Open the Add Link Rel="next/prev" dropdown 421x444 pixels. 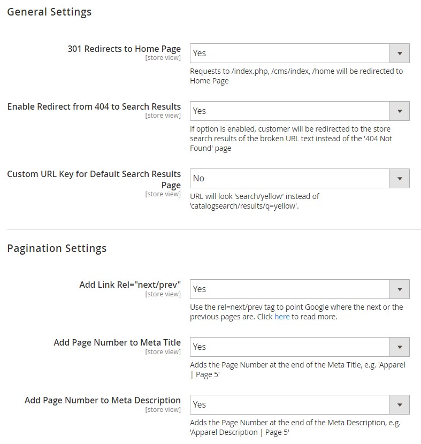click(300, 289)
